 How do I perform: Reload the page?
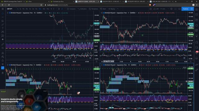[9, 5]
